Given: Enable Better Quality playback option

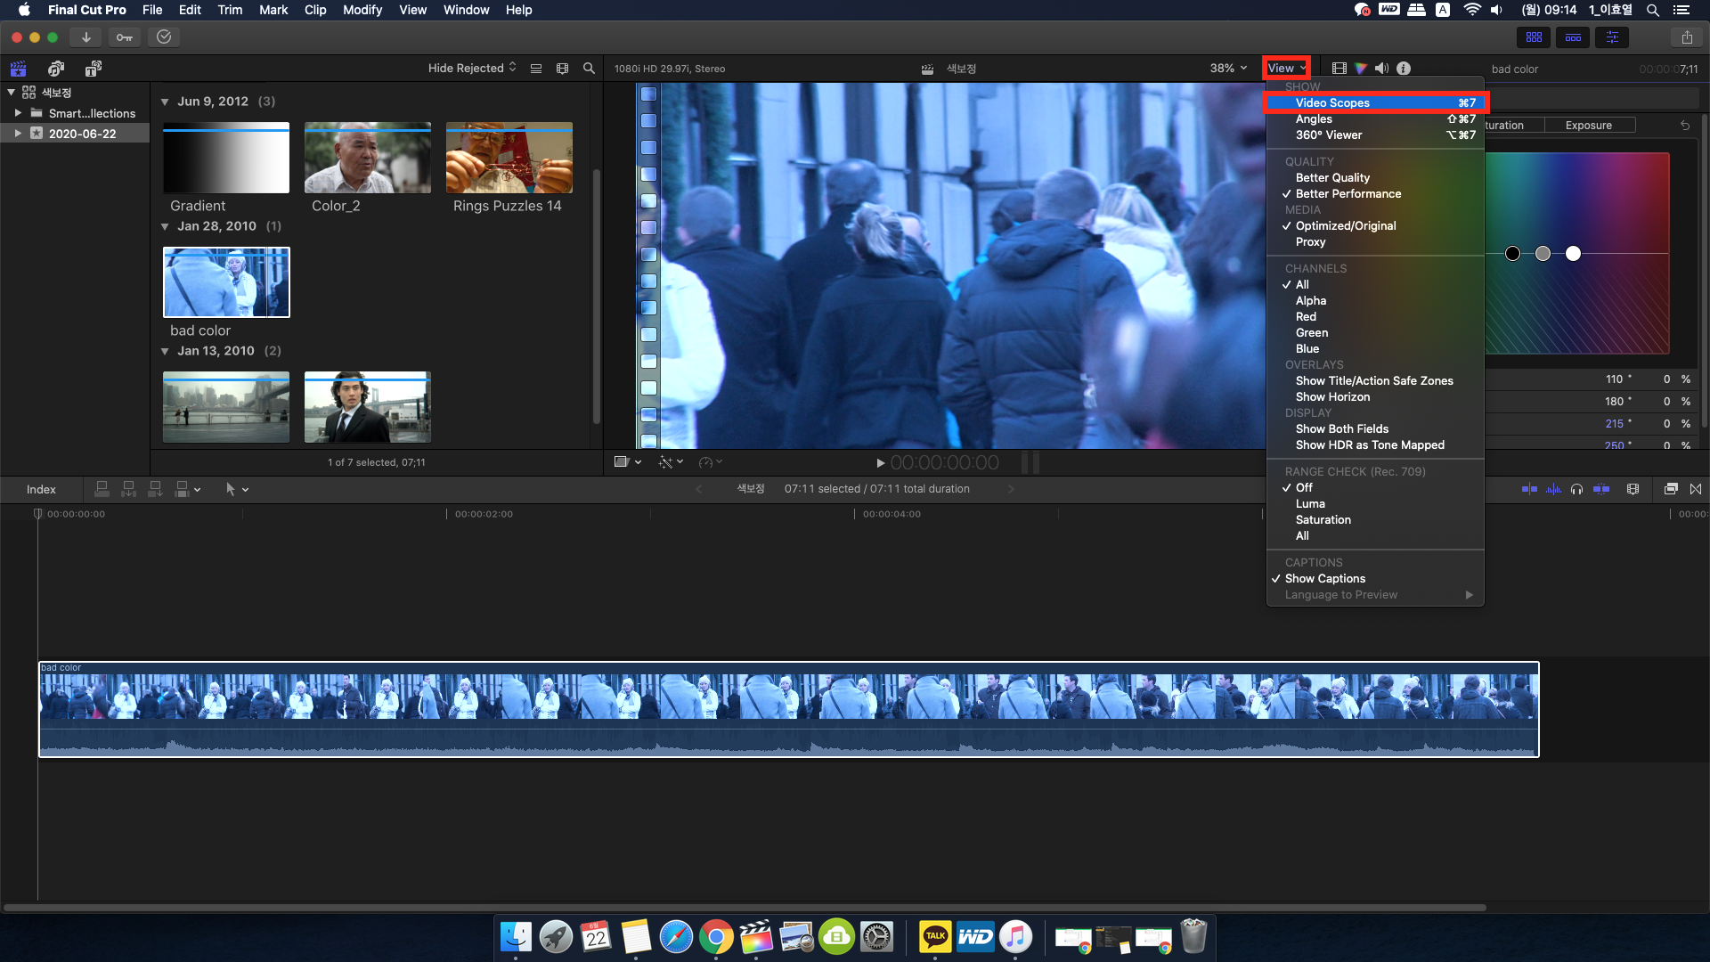Looking at the screenshot, I should 1331,177.
